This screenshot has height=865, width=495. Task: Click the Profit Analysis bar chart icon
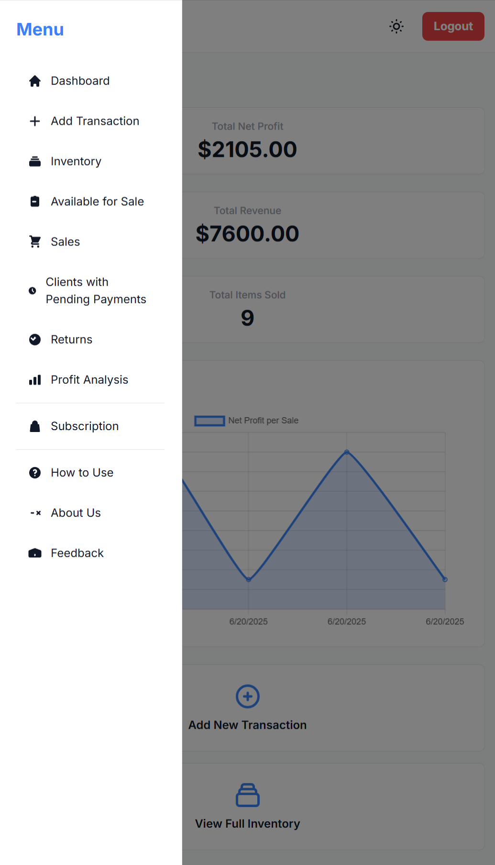(x=35, y=380)
